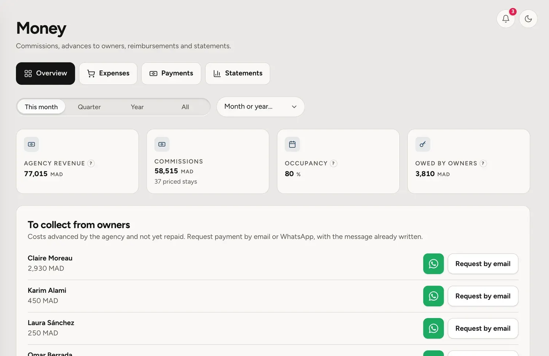Click the 250 MAD amount
This screenshot has height=356, width=549.
pos(43,333)
